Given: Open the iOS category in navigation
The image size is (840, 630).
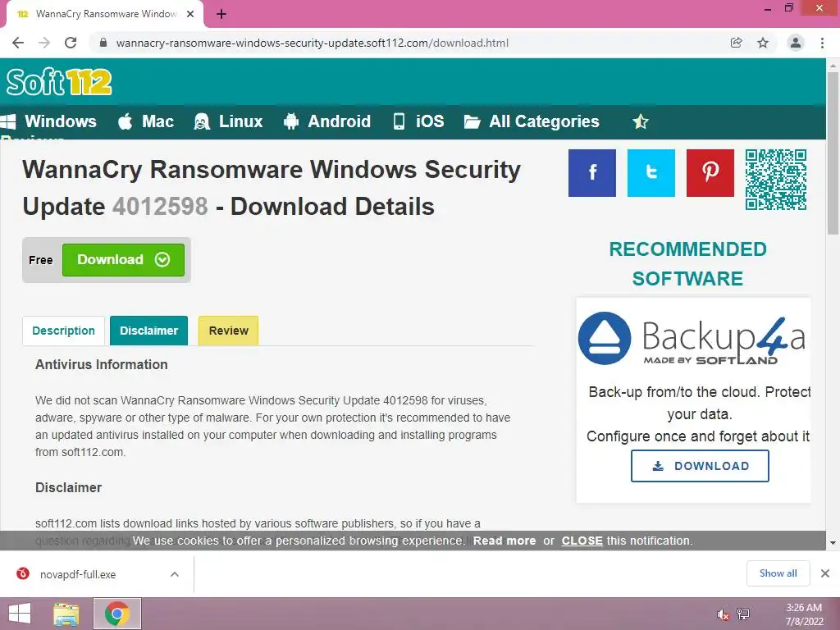Looking at the screenshot, I should pyautogui.click(x=418, y=121).
